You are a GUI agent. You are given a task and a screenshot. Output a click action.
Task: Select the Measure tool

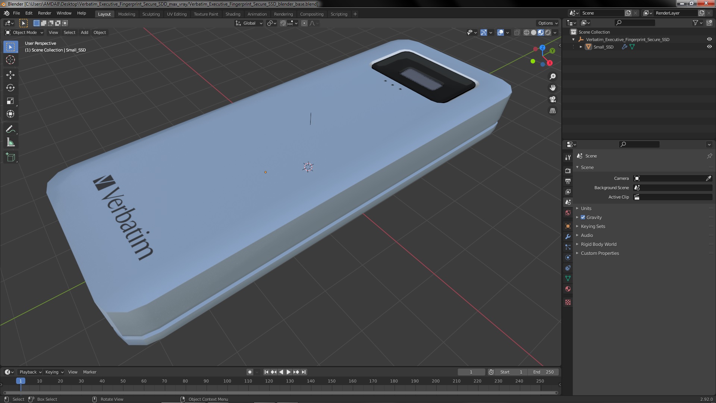click(x=10, y=142)
